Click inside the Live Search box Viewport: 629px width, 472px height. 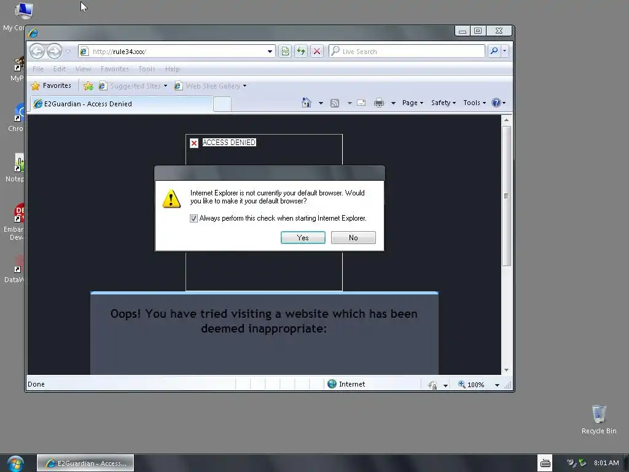pyautogui.click(x=407, y=52)
